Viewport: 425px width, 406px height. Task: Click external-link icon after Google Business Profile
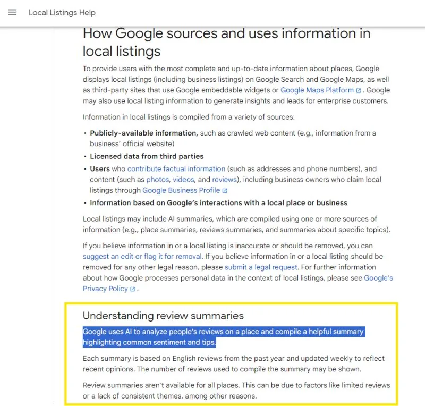click(224, 191)
